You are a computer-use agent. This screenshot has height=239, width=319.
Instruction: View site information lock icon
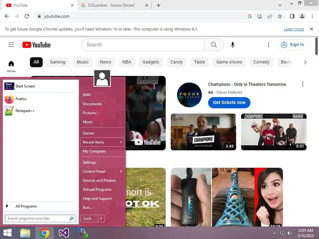[x=39, y=16]
